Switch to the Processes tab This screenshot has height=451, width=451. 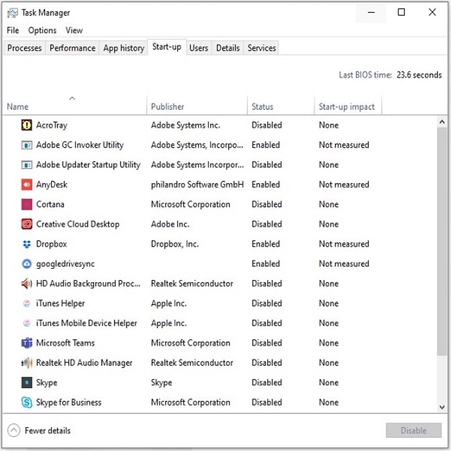[24, 48]
